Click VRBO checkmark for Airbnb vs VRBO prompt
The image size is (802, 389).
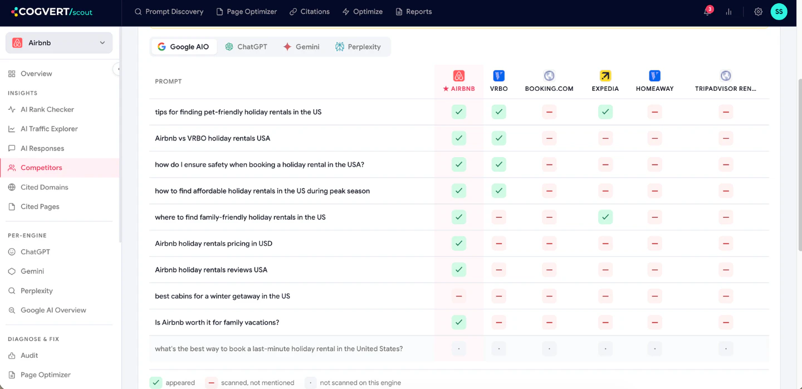499,138
